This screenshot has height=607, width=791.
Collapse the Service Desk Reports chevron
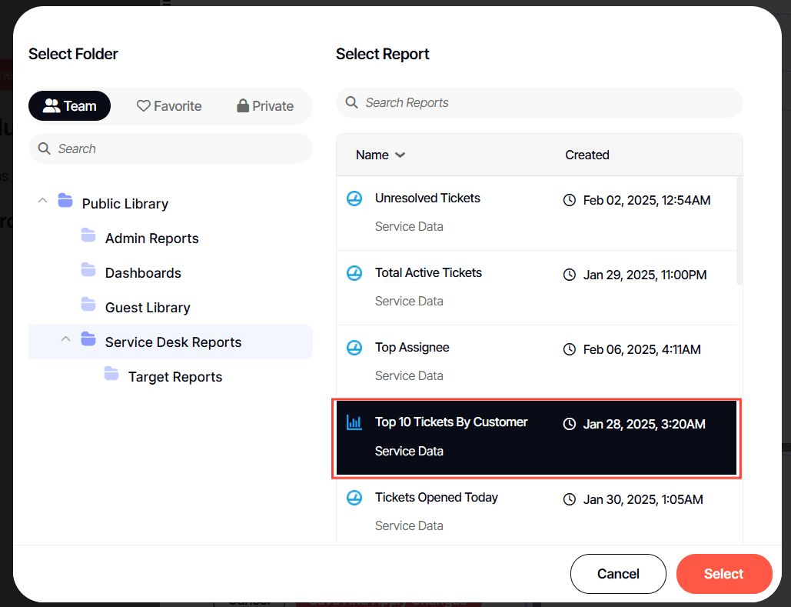coord(65,341)
